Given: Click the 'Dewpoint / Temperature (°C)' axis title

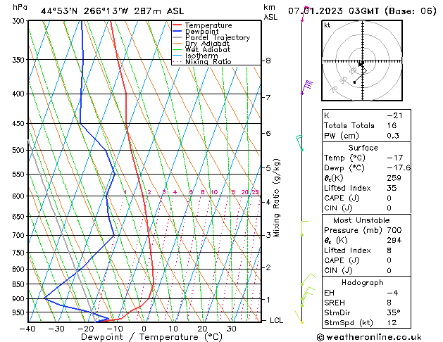Looking at the screenshot, I should point(151,337).
